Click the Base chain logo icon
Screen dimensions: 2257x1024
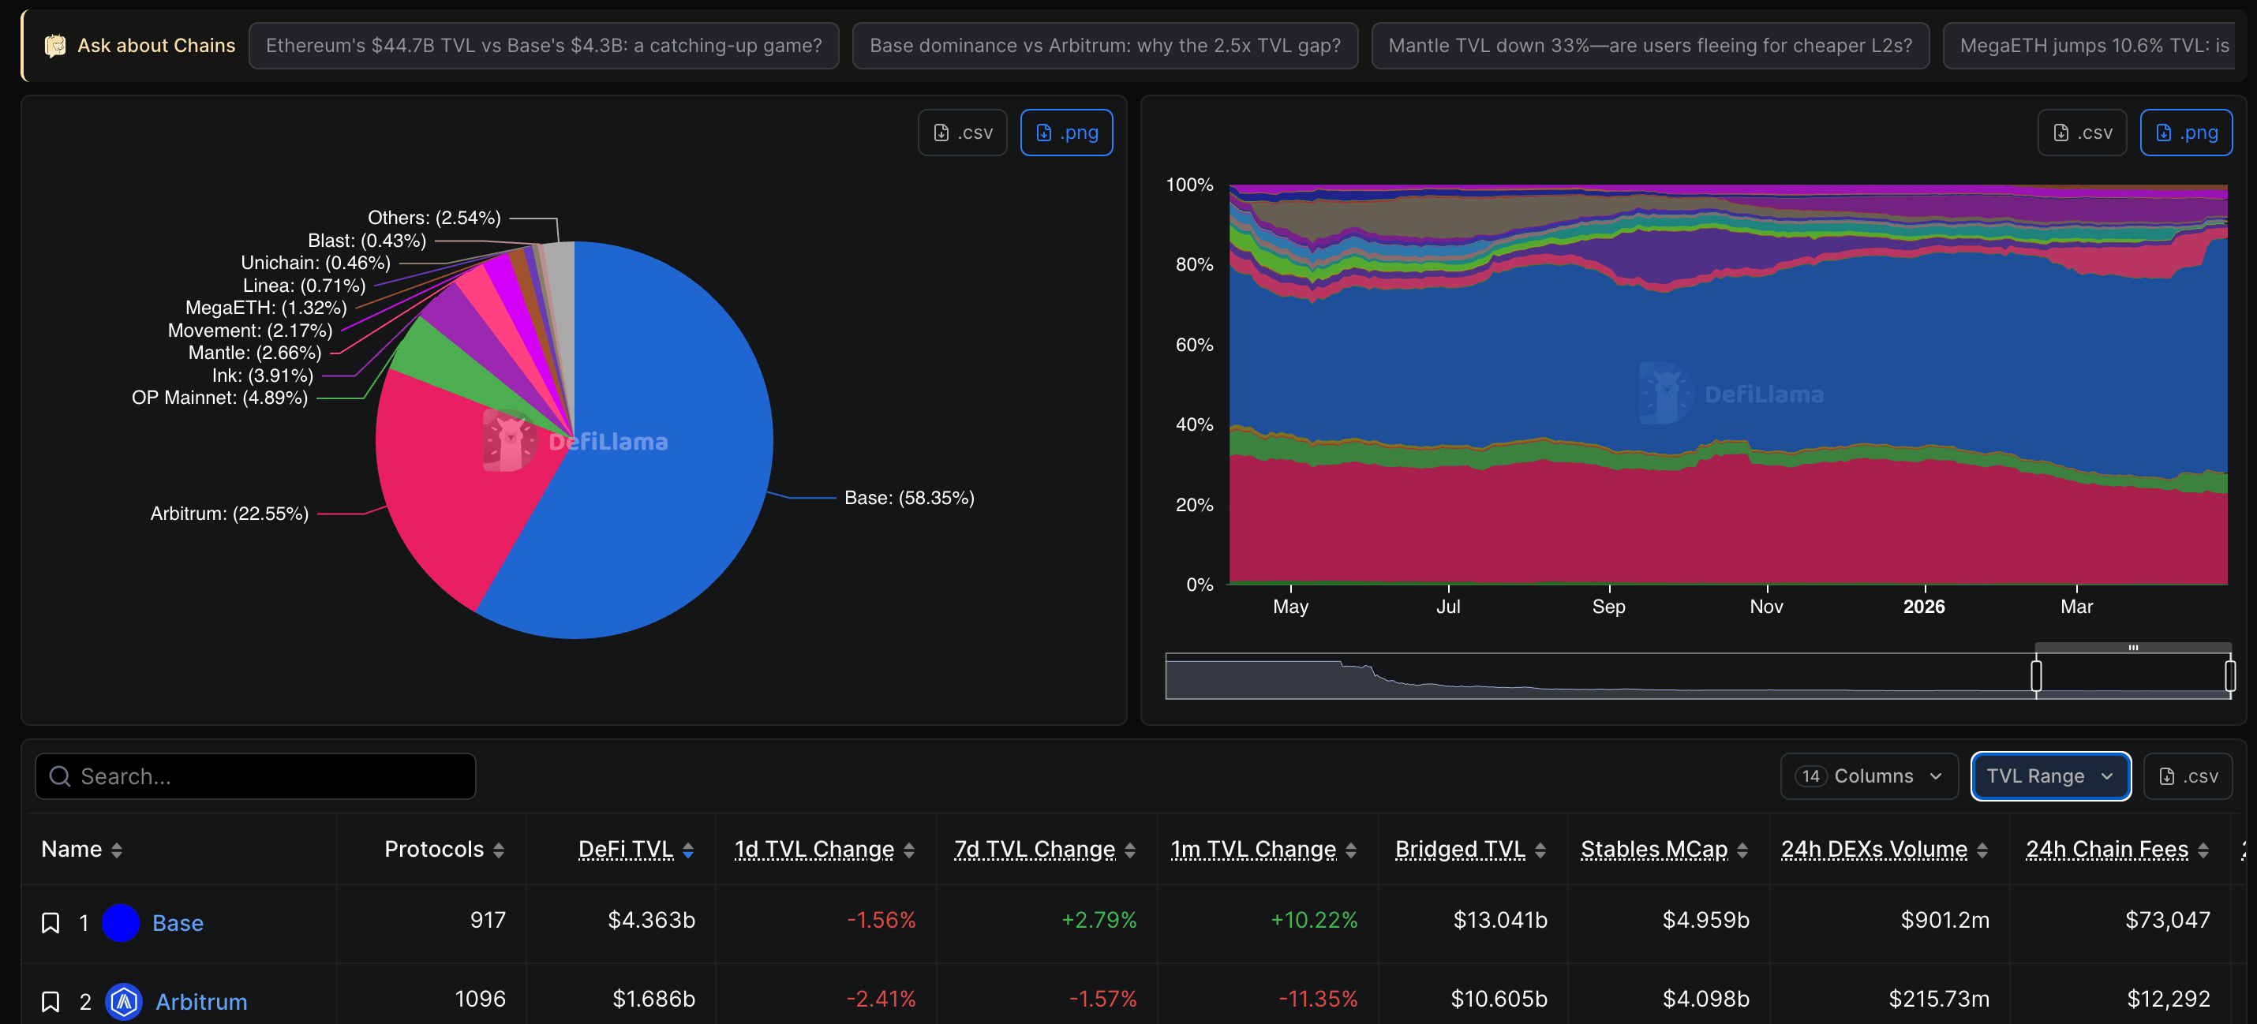pos(121,922)
